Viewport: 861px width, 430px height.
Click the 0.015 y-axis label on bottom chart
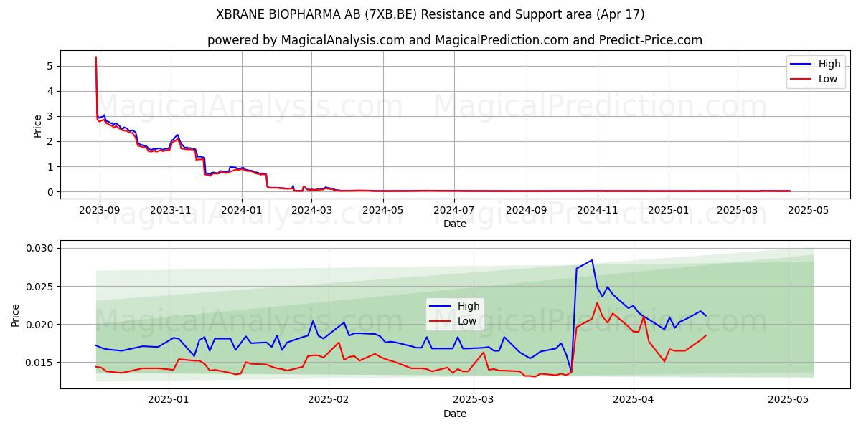tap(40, 363)
